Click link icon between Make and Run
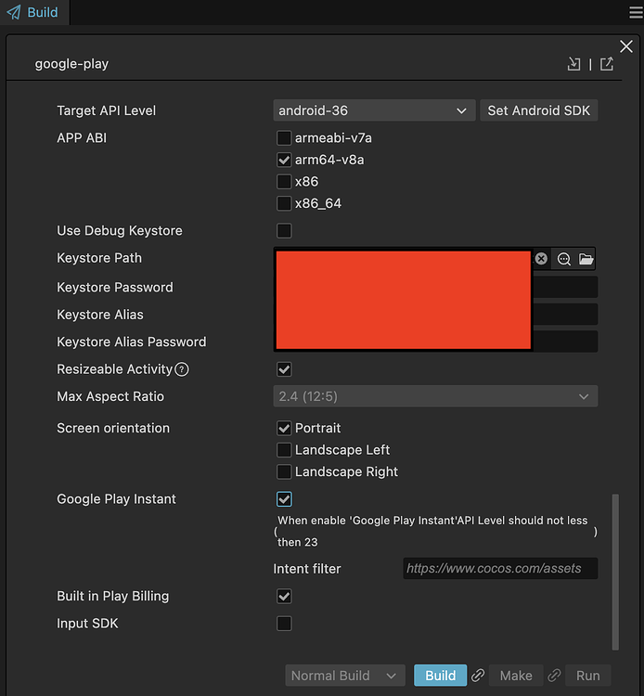Viewport: 644px width, 696px height. pos(554,676)
